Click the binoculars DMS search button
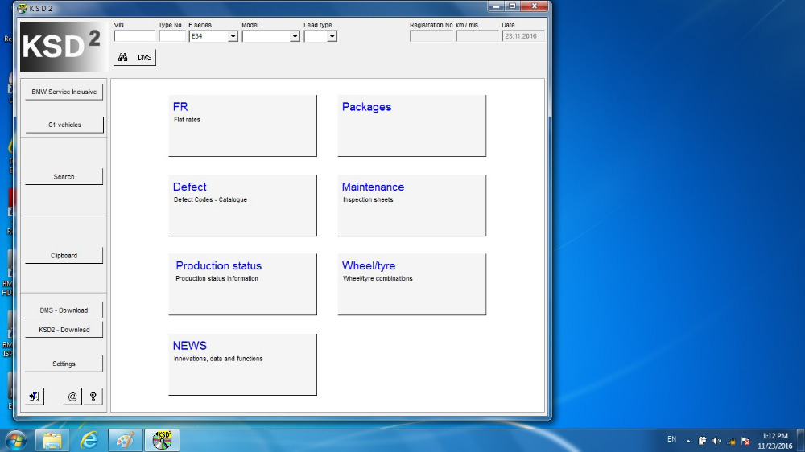 click(x=134, y=57)
